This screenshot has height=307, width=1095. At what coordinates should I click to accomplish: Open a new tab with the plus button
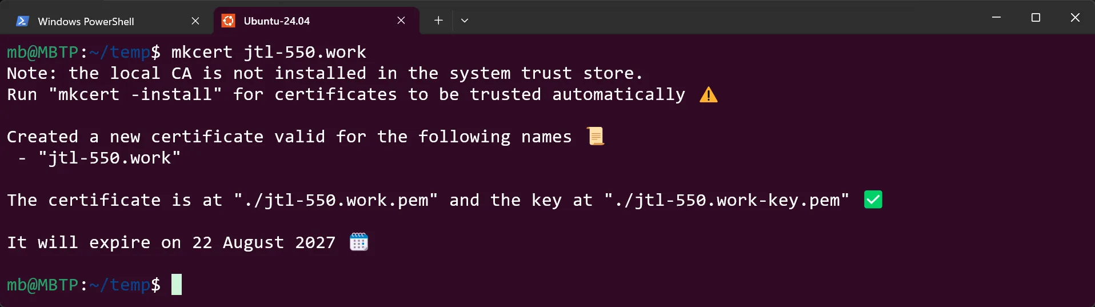click(x=438, y=21)
